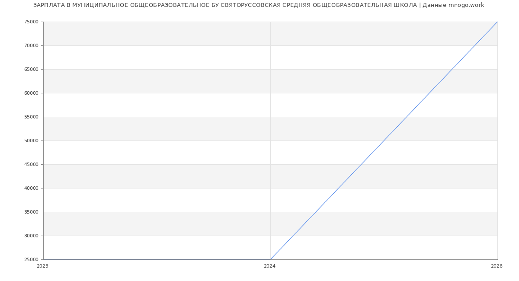Click the 2024 x-axis label
The height and width of the screenshot is (281, 519).
tap(269, 266)
